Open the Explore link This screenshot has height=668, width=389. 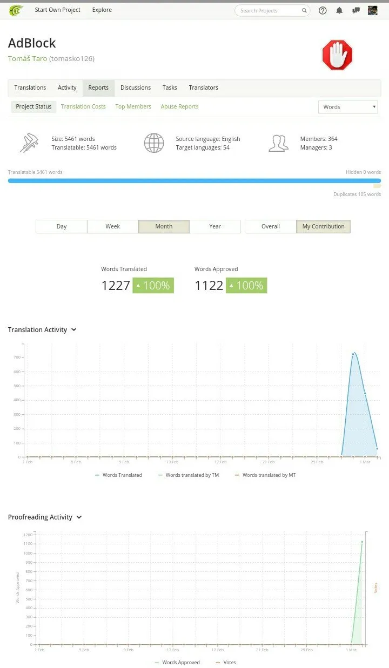pos(102,10)
